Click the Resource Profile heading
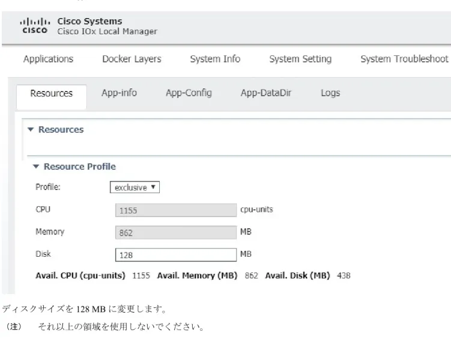451x338 pixels. point(80,166)
